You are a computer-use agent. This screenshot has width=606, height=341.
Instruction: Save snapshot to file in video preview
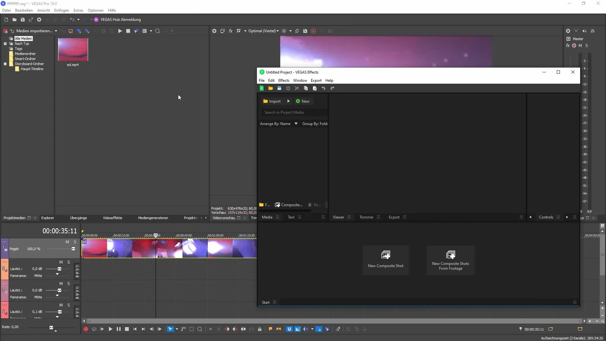[x=305, y=31]
